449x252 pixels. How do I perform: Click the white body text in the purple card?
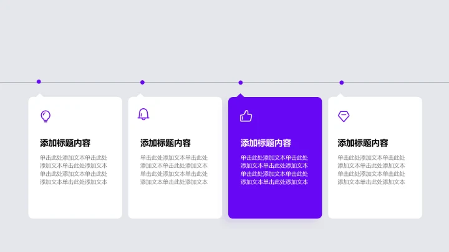274,170
